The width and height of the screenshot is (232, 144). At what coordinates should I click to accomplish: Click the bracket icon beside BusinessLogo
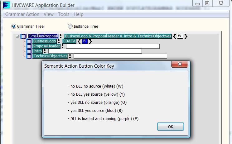coord(29,41)
